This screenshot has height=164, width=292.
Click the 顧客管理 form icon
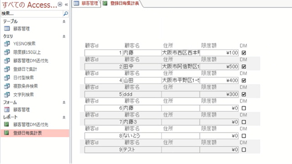7,109
